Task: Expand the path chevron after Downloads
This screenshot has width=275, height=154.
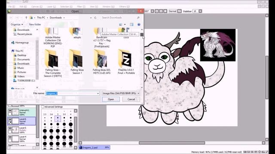Action: 64,18
